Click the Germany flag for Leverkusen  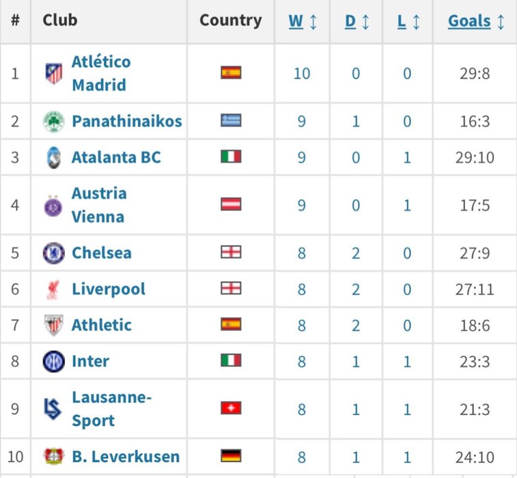(x=231, y=456)
